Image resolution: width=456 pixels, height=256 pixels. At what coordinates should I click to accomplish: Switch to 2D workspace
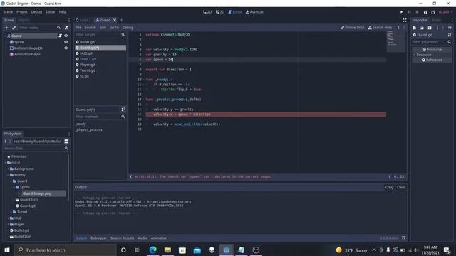coord(207,12)
